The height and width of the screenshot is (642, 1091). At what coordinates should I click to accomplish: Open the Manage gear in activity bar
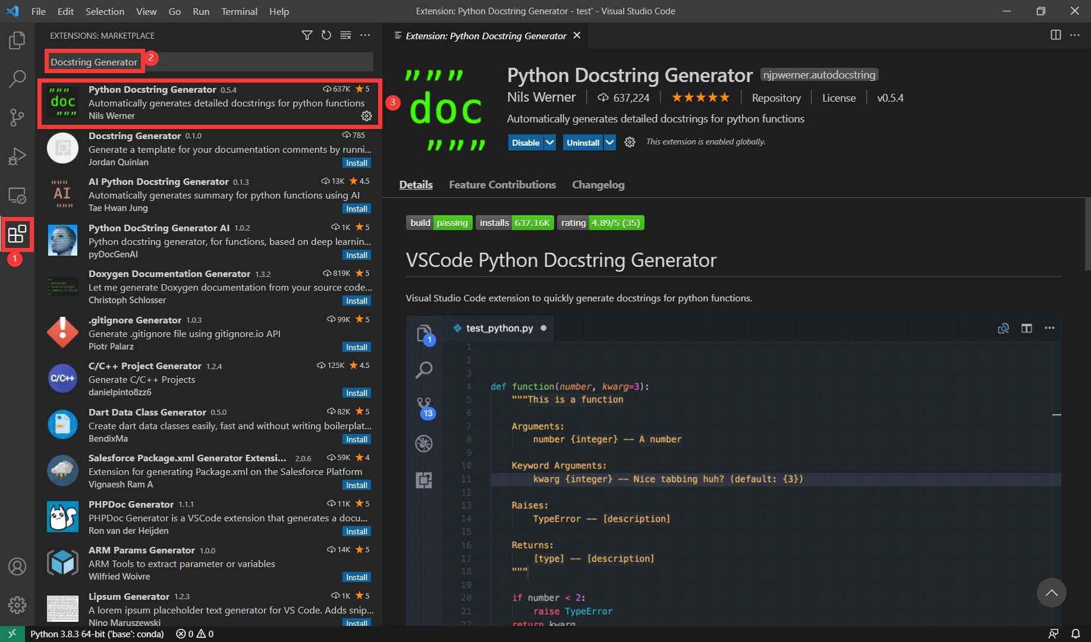tap(17, 605)
